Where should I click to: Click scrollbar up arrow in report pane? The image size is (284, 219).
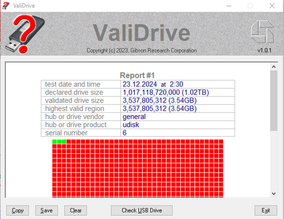coord(274,67)
